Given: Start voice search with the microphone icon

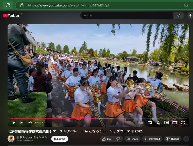Looking at the screenshot, I should click(x=190, y=15).
